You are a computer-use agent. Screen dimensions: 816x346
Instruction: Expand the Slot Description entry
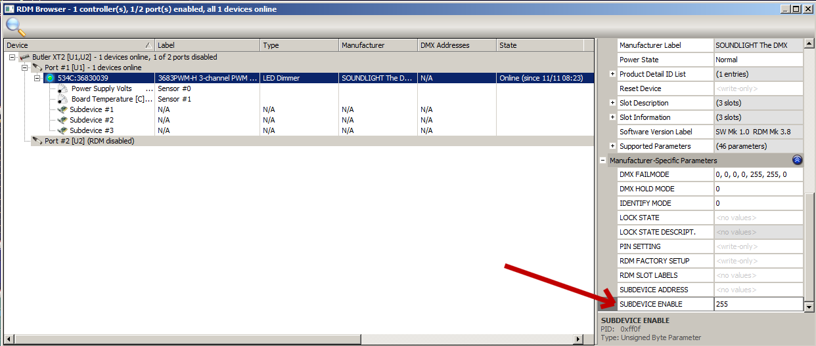click(612, 103)
